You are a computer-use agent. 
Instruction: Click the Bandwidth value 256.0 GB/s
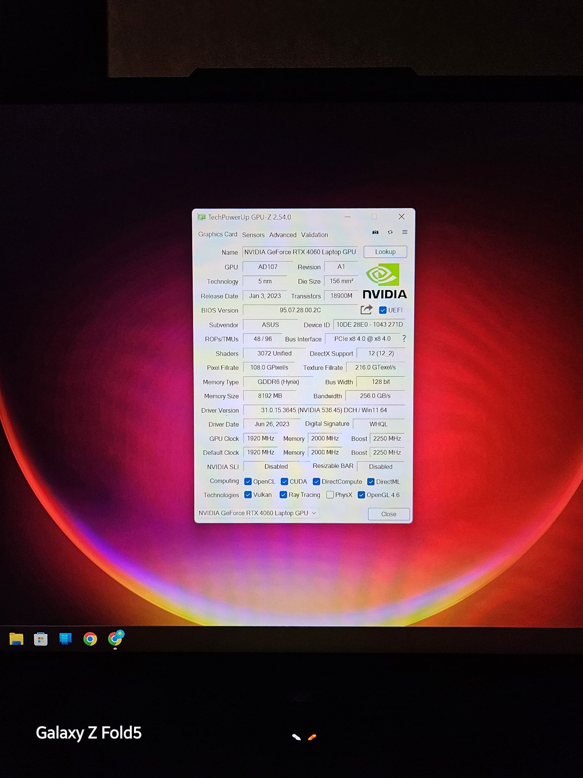pos(375,396)
